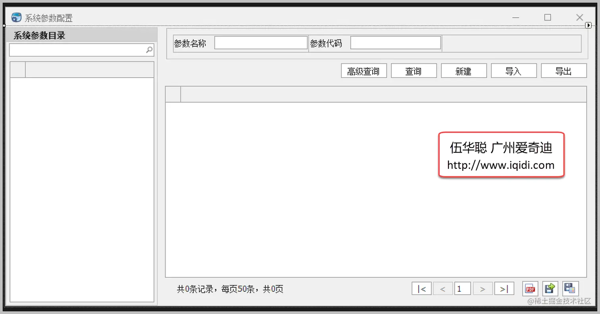Screen dimensions: 600x314
Task: Click the main grid's row-selector header cell
Action: (x=173, y=94)
